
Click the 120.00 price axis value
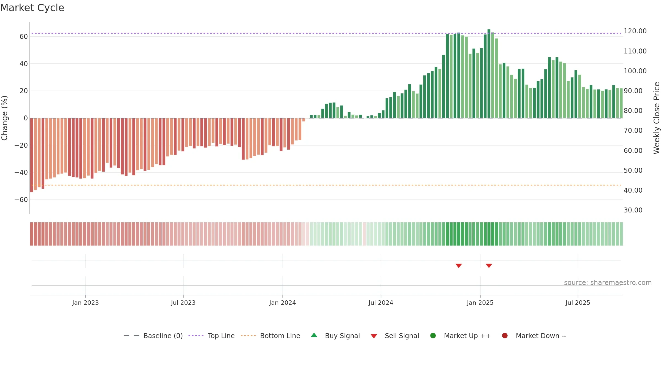[635, 31]
